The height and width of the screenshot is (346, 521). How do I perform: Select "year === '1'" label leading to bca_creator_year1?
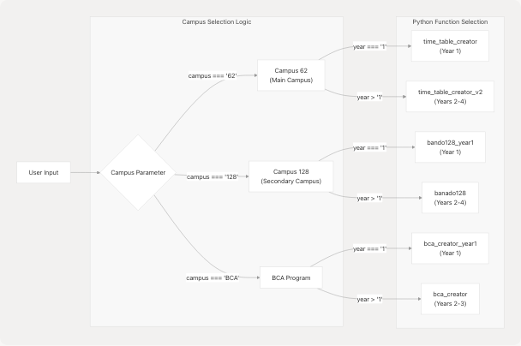370,249
